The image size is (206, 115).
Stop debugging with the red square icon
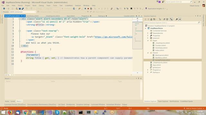(88, 9)
